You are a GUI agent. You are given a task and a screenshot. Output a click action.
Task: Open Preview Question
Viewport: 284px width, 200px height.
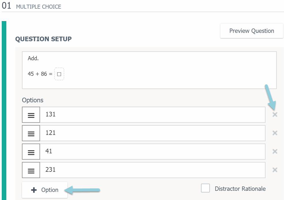(x=251, y=31)
